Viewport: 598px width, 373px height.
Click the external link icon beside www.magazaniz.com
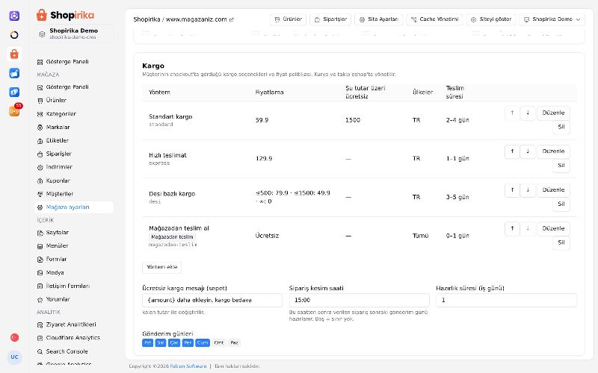[232, 20]
